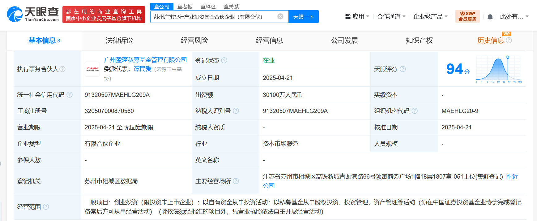Expand the 应用 dropdown
Screen dimensions: 537x221
click(x=368, y=17)
